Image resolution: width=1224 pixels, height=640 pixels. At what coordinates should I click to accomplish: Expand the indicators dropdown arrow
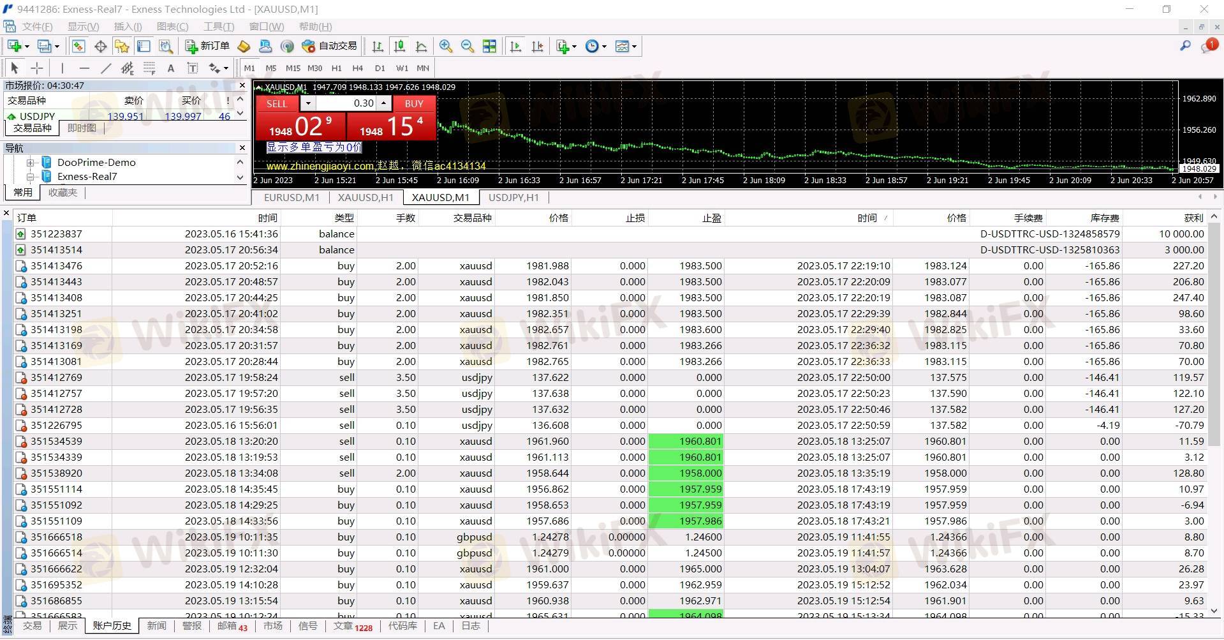pos(574,47)
